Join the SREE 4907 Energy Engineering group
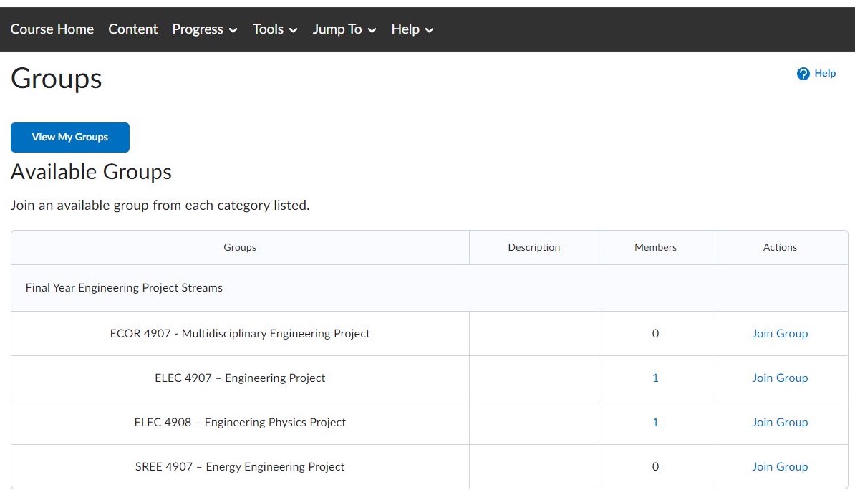Screen dimensions: 855x500 pyautogui.click(x=780, y=467)
